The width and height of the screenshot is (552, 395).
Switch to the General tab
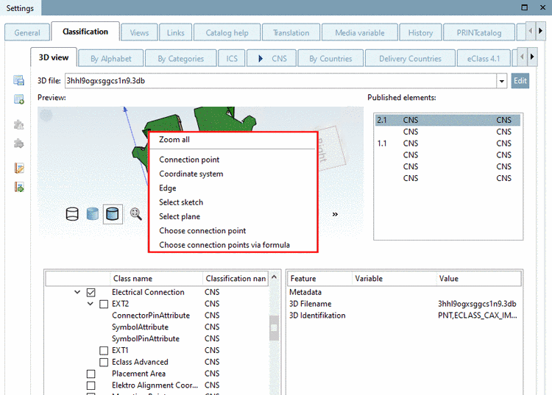(x=27, y=32)
